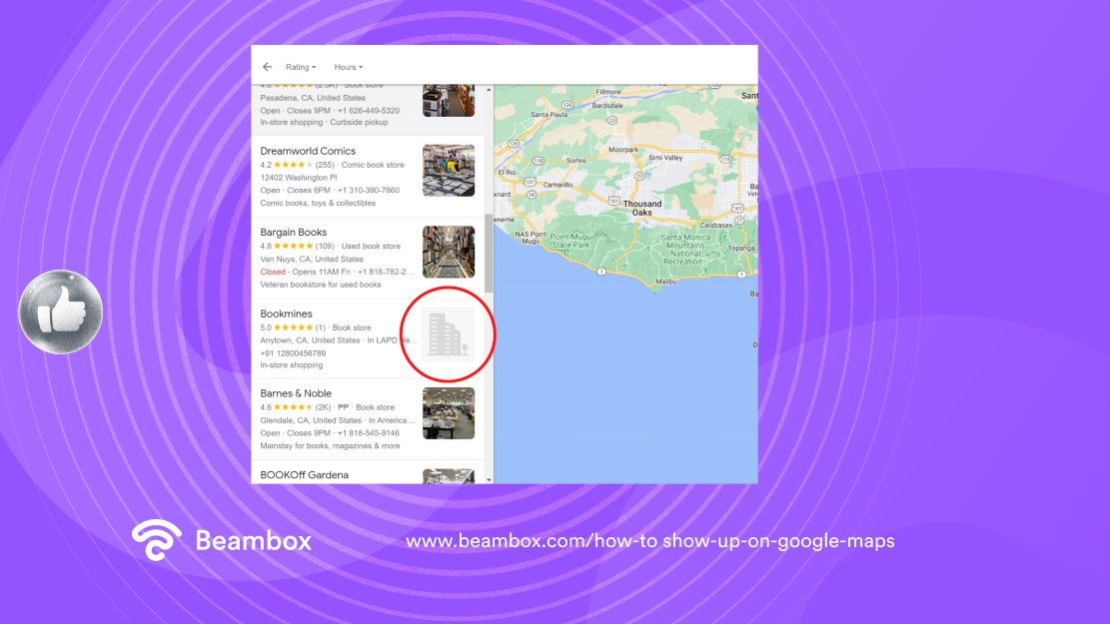Click the Beambox wifi logo icon
This screenshot has height=624, width=1110.
click(156, 540)
